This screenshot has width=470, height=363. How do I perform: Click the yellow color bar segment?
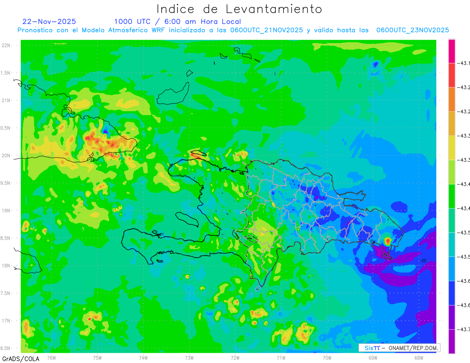[452, 148]
